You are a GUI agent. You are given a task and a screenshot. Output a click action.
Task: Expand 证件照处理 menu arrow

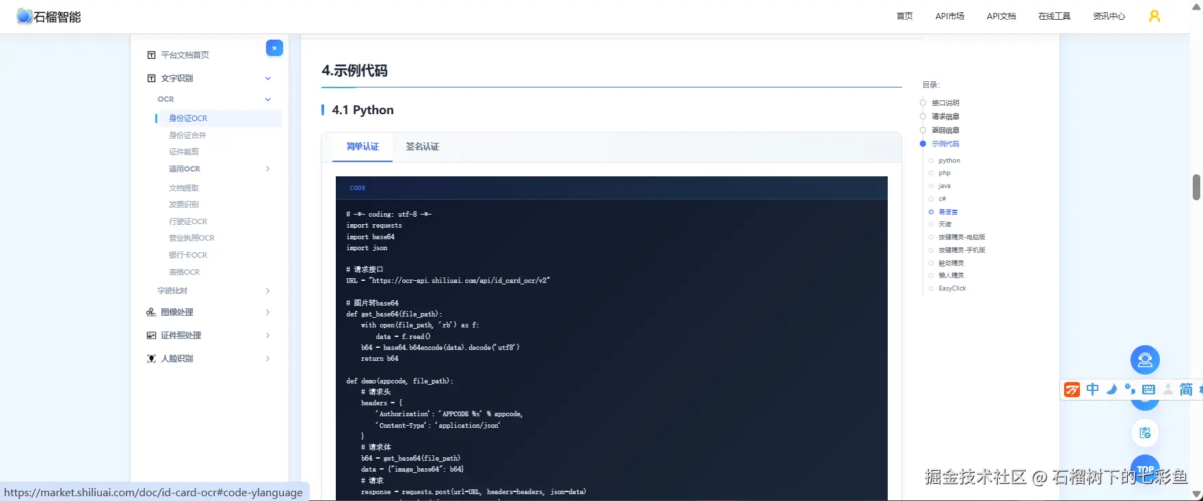pyautogui.click(x=268, y=336)
